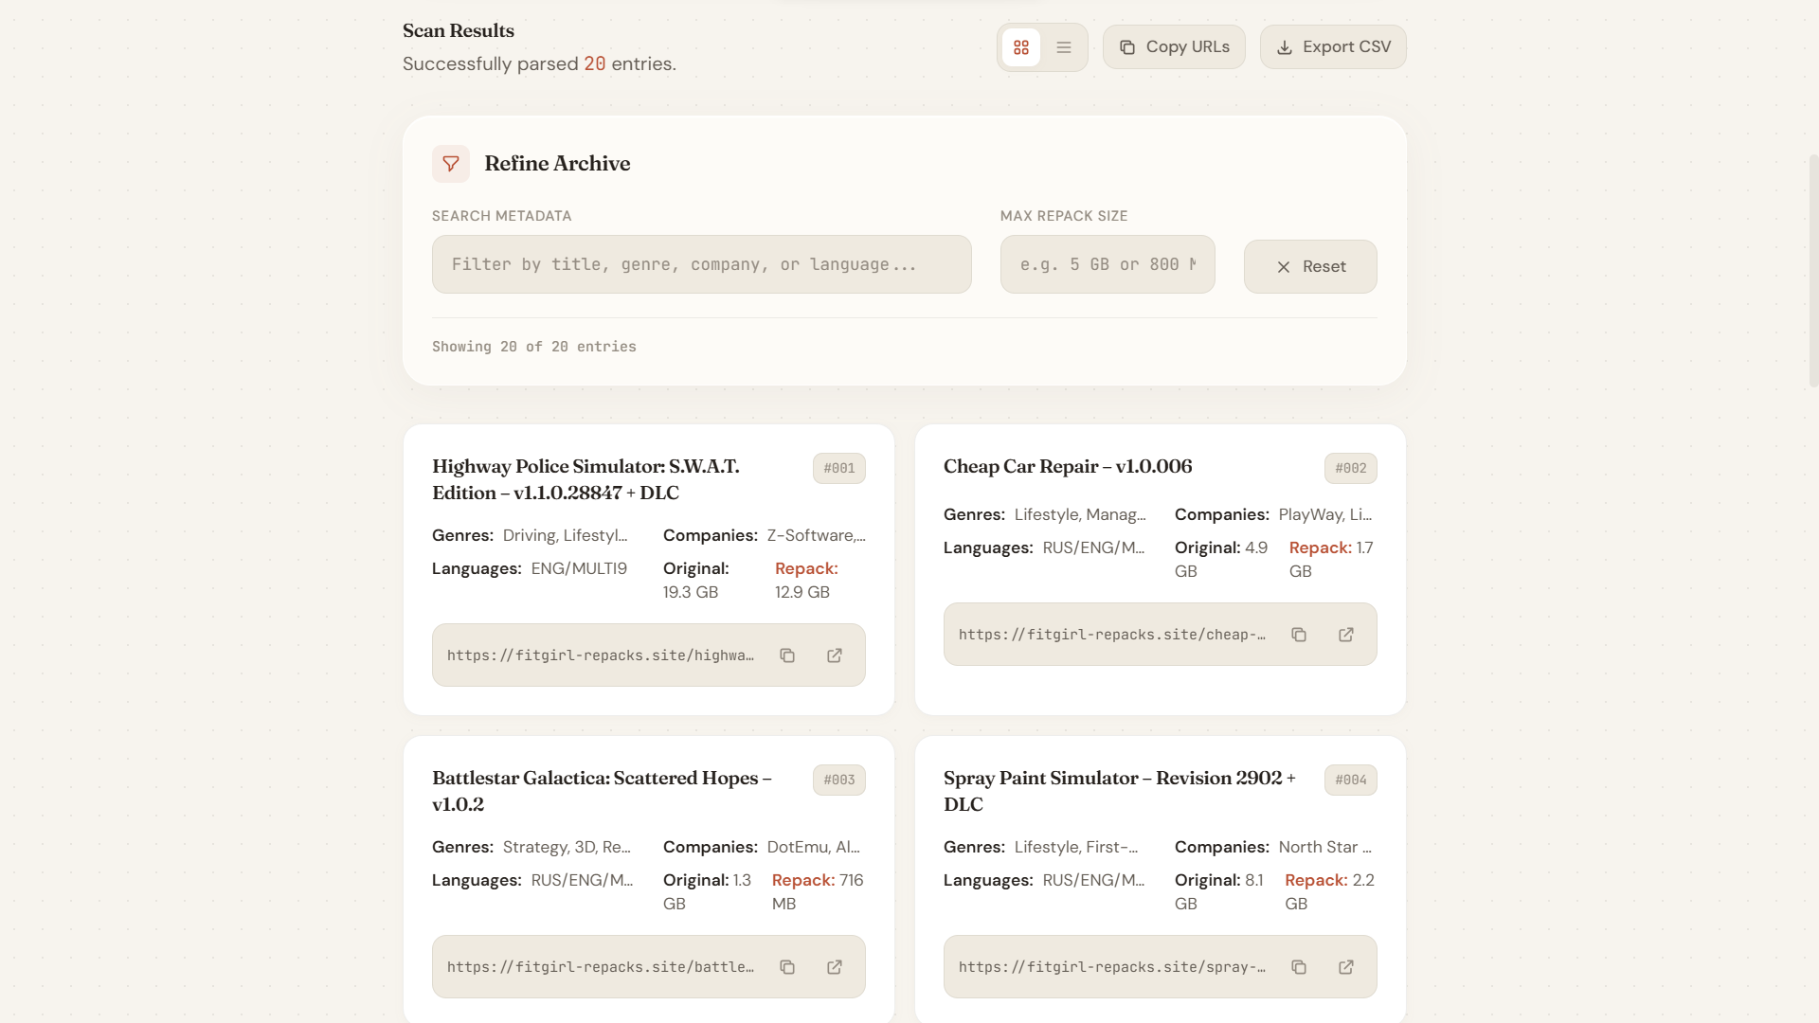Click the #002 entry badge
The width and height of the screenshot is (1819, 1023).
click(1351, 468)
